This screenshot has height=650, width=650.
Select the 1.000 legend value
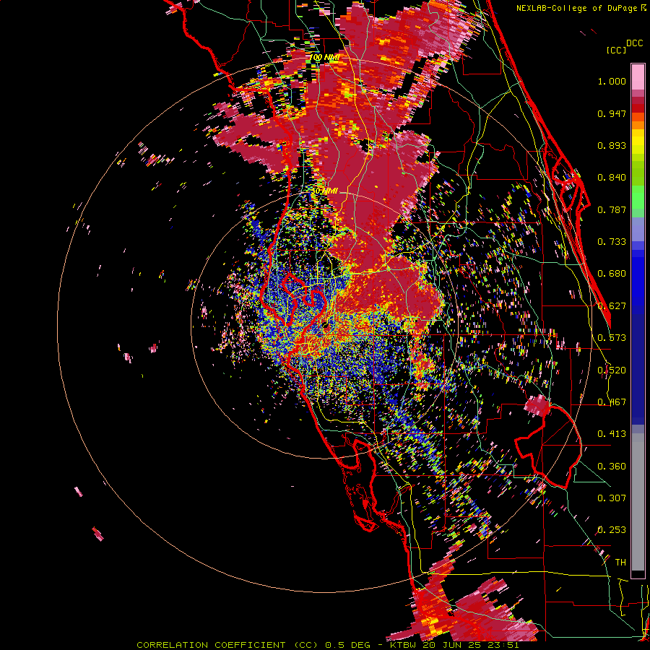click(x=612, y=81)
